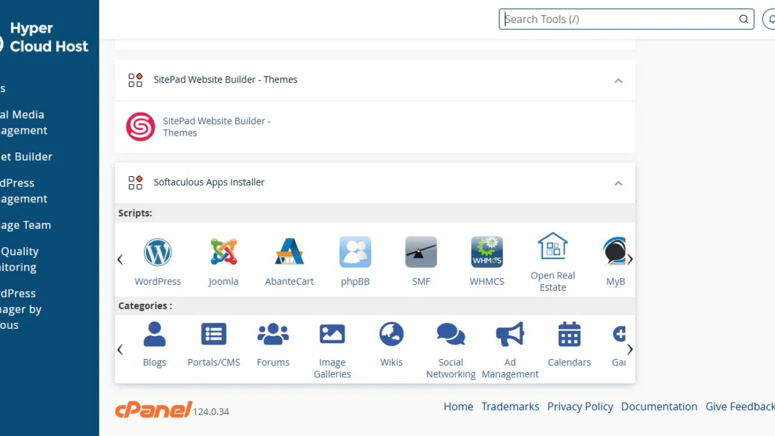Open the Home footer link
This screenshot has height=436, width=775.
click(x=458, y=407)
